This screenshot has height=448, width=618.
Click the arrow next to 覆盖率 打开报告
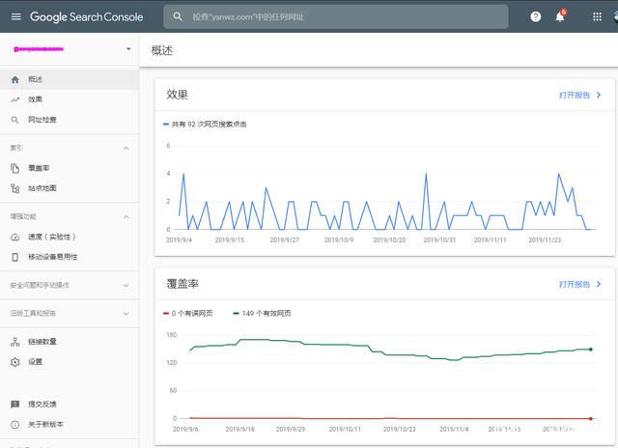click(x=599, y=284)
